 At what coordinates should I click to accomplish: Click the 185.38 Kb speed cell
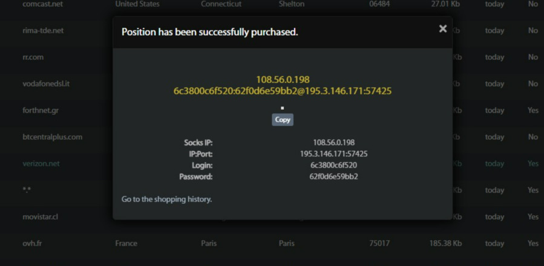[445, 243]
